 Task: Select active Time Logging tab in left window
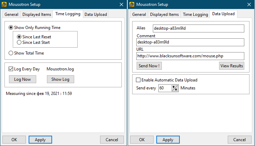[68, 14]
